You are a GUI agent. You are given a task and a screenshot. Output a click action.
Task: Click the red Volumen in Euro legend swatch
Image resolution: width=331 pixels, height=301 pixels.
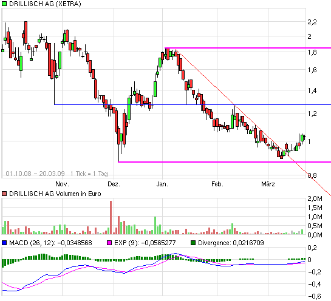4,194
